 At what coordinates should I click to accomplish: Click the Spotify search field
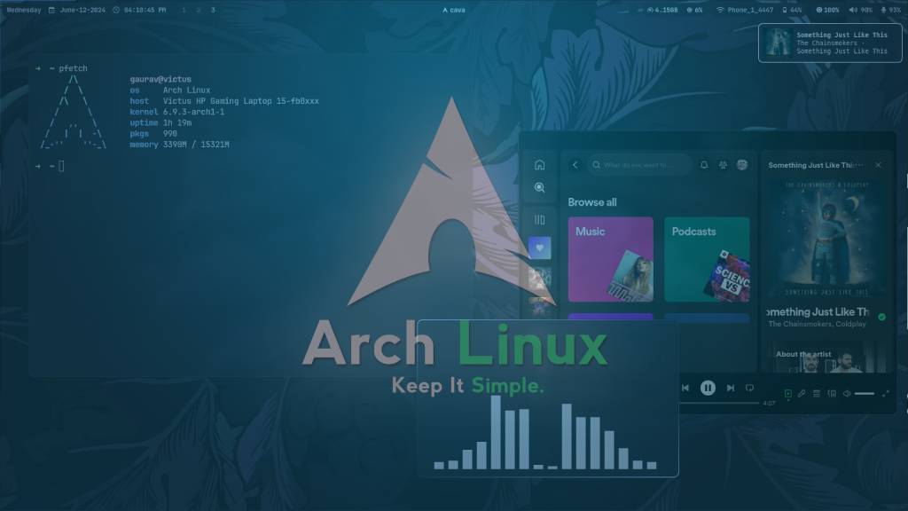pyautogui.click(x=640, y=165)
